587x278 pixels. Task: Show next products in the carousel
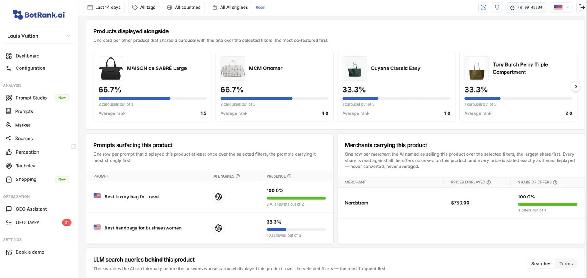pos(576,86)
